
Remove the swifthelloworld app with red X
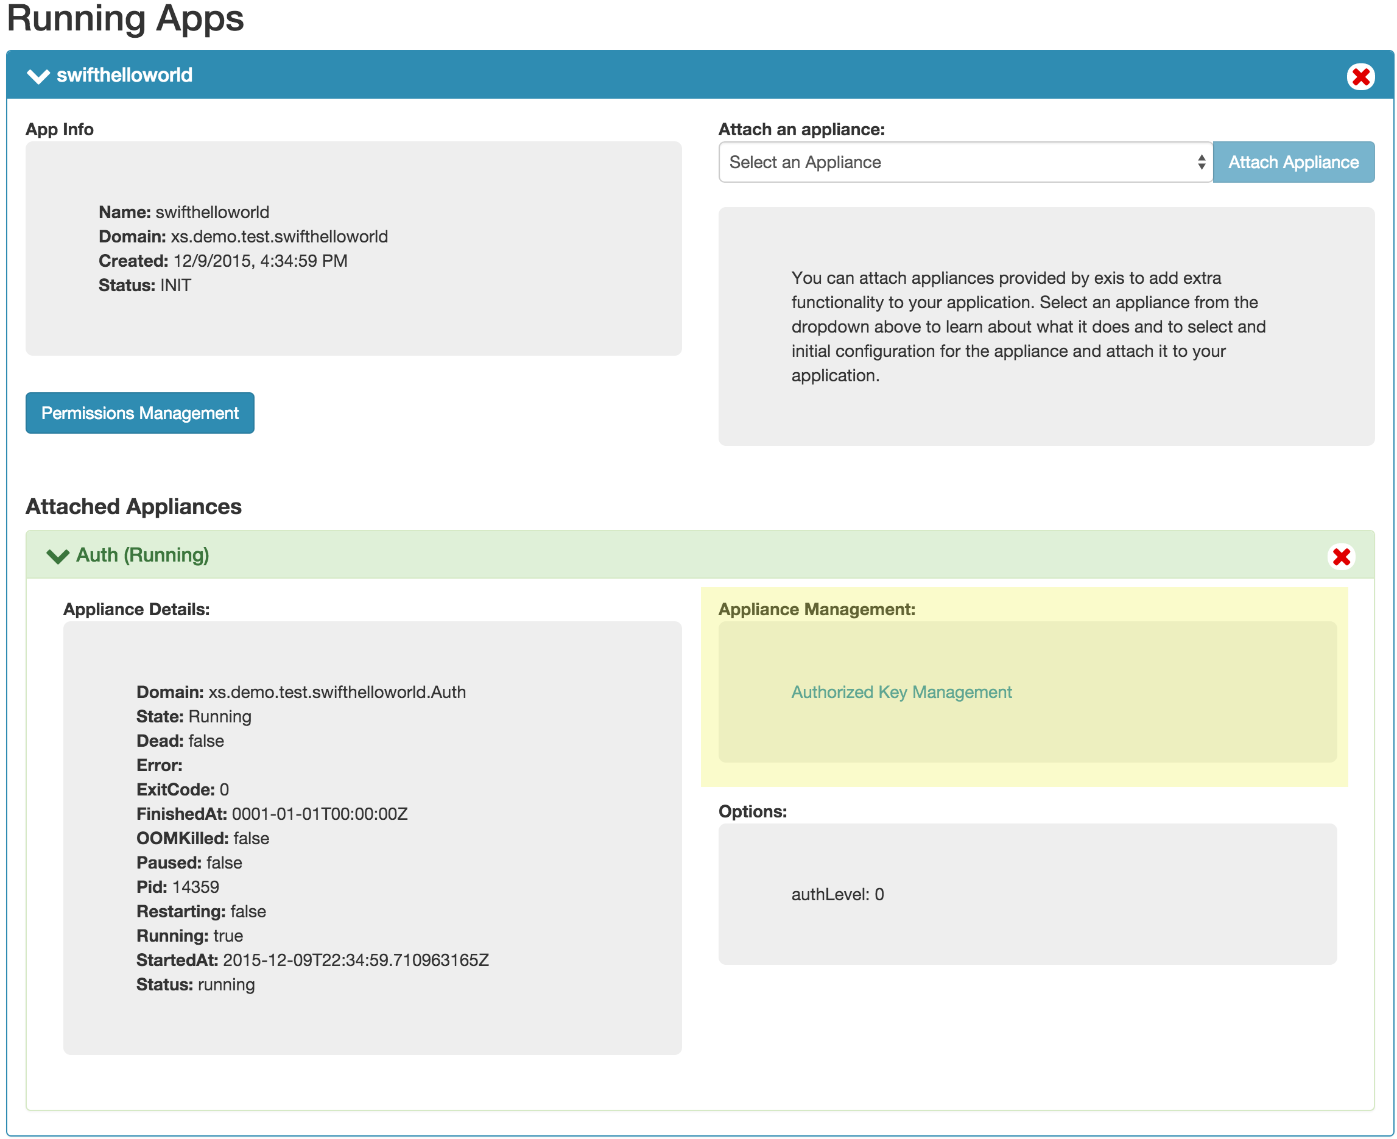[1360, 77]
